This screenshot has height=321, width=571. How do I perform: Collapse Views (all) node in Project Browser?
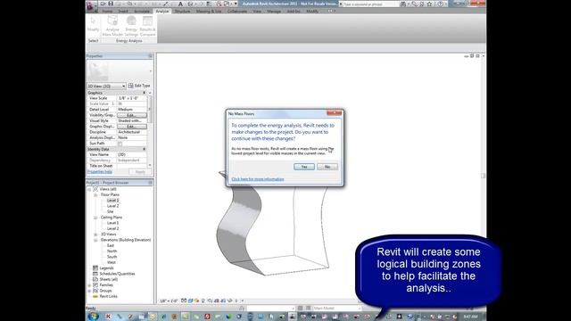[x=89, y=189]
